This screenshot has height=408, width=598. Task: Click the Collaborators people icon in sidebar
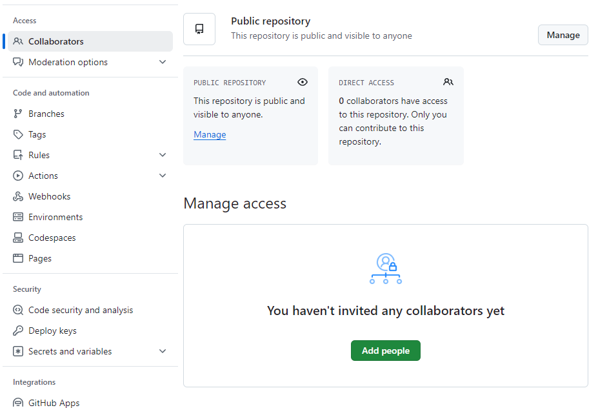tap(18, 41)
